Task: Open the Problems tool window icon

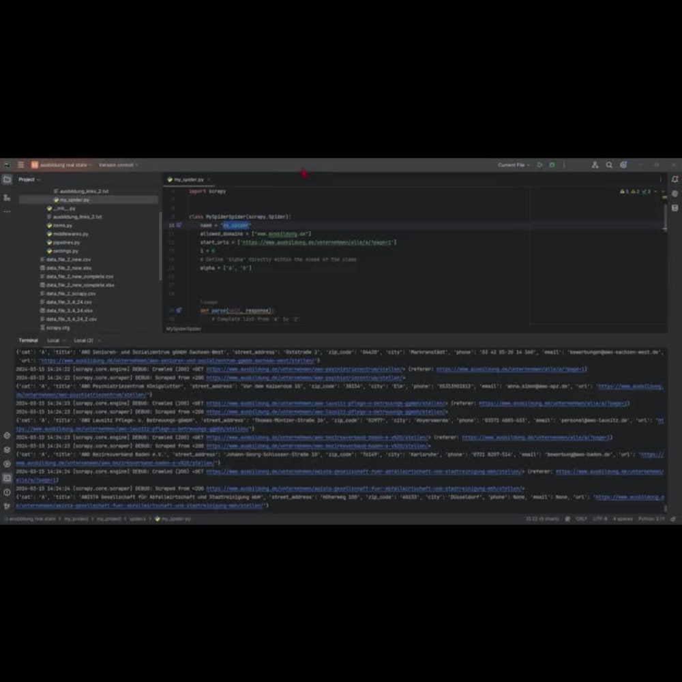Action: click(7, 492)
